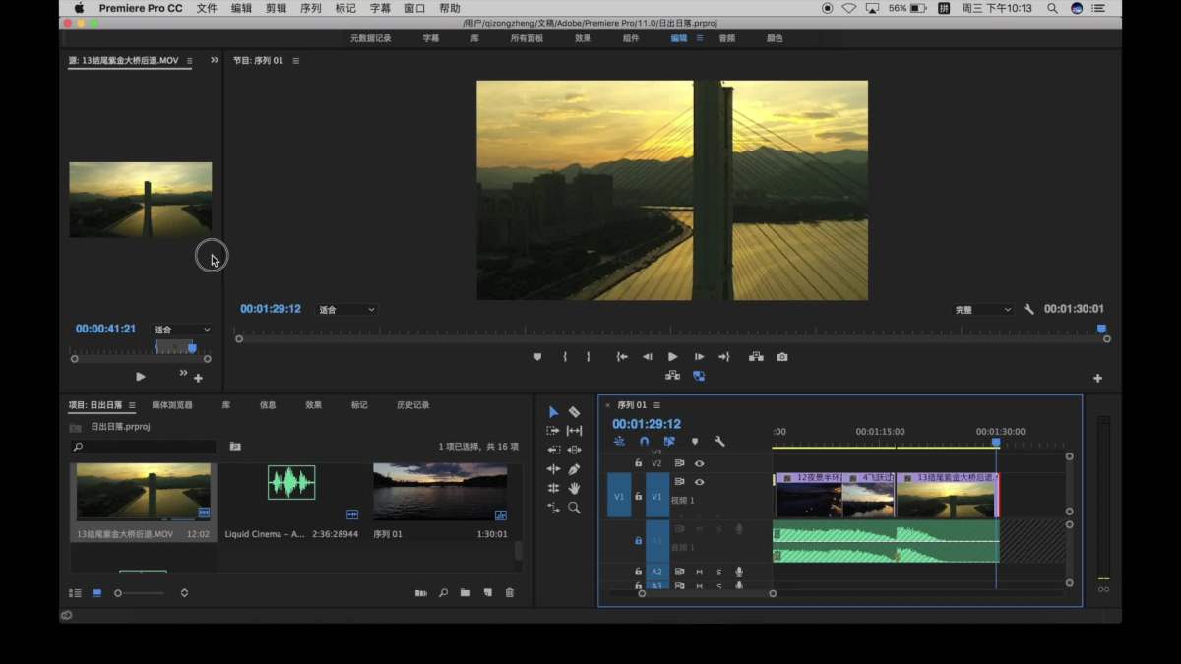
Task: Toggle timeline snap magnet
Action: point(645,442)
